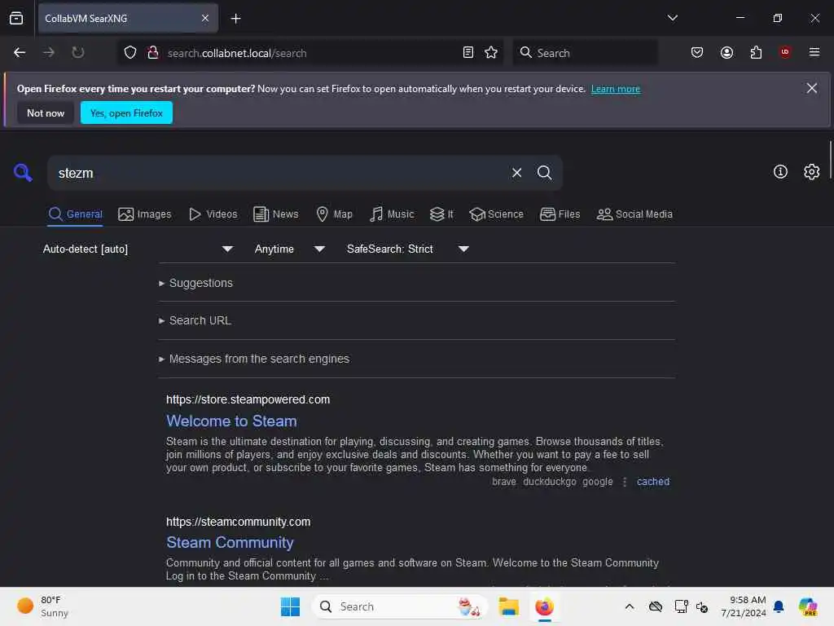Open the Extensions puzzle icon
Image resolution: width=834 pixels, height=626 pixels.
click(x=756, y=53)
